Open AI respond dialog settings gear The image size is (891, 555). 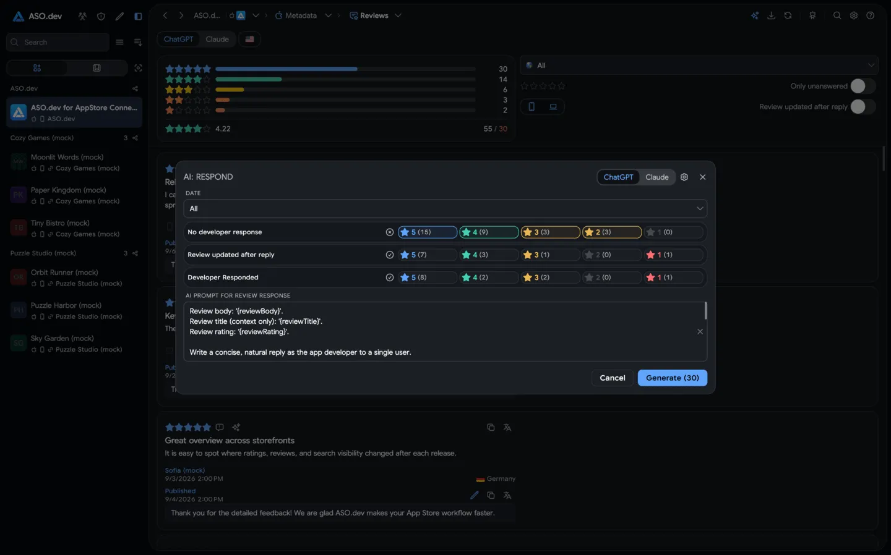click(x=684, y=177)
